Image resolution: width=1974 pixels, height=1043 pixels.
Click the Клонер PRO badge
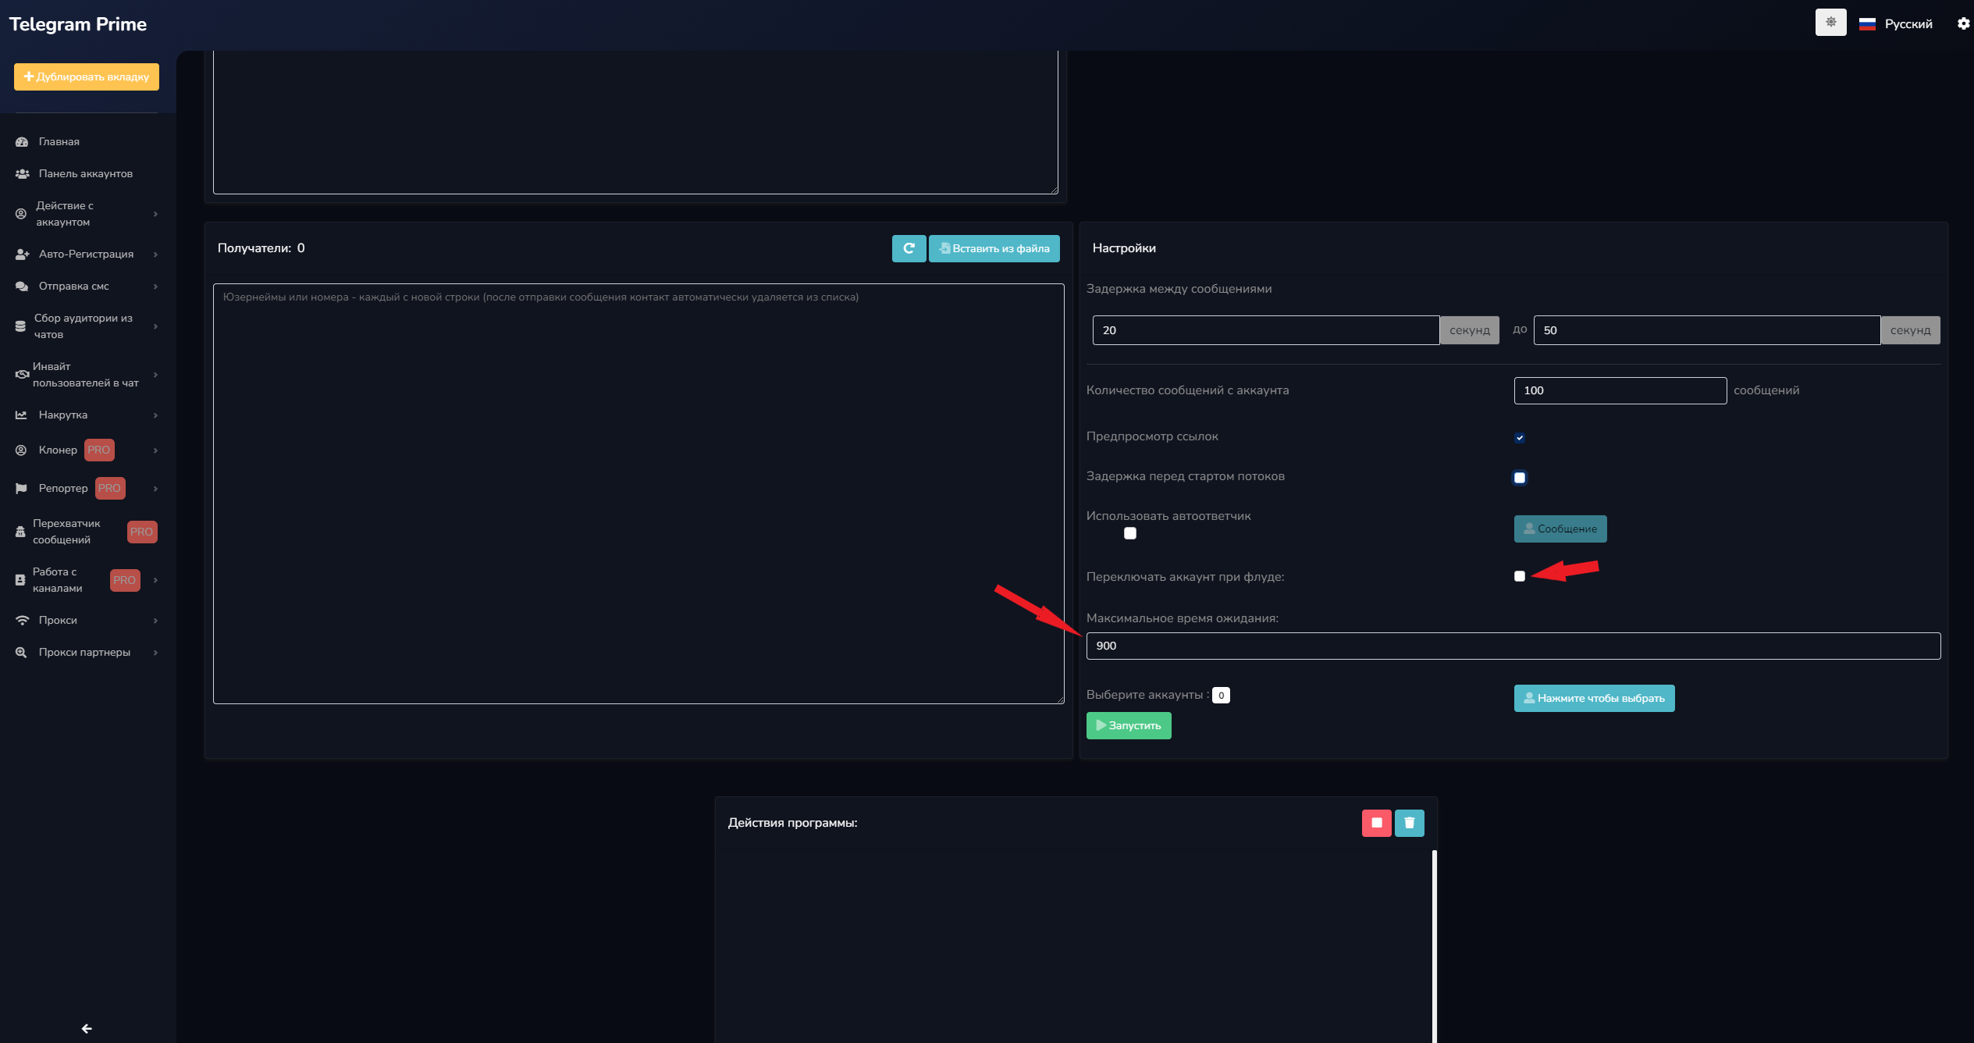click(x=99, y=450)
